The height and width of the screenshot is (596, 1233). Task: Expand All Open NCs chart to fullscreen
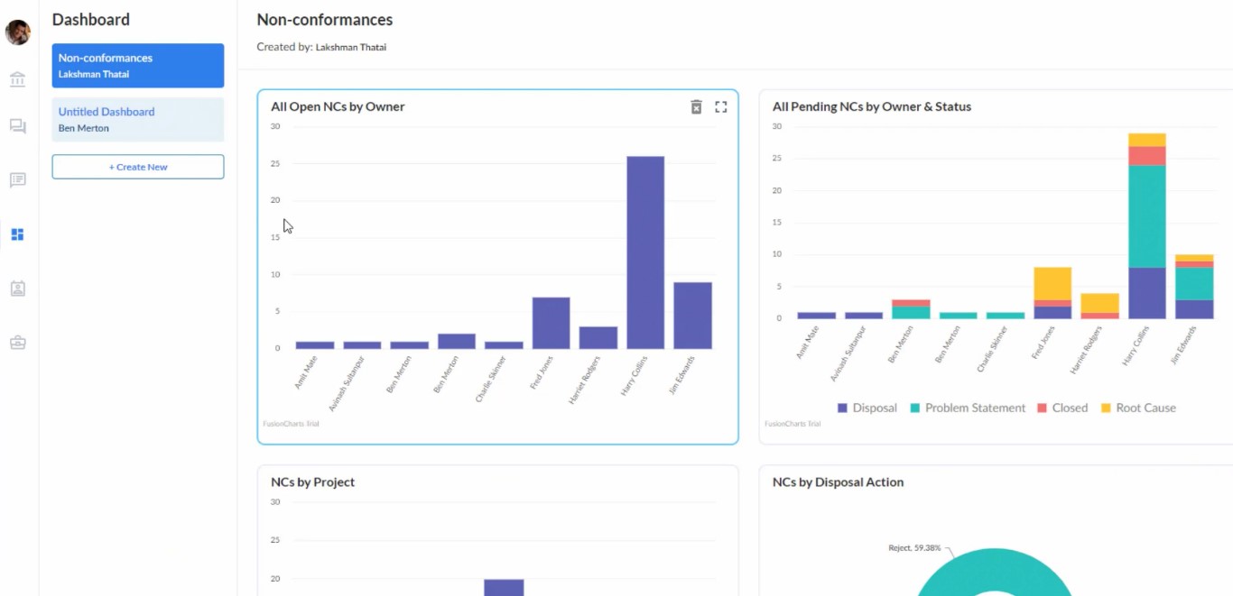[720, 106]
